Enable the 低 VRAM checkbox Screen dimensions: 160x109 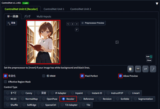point(44,76)
